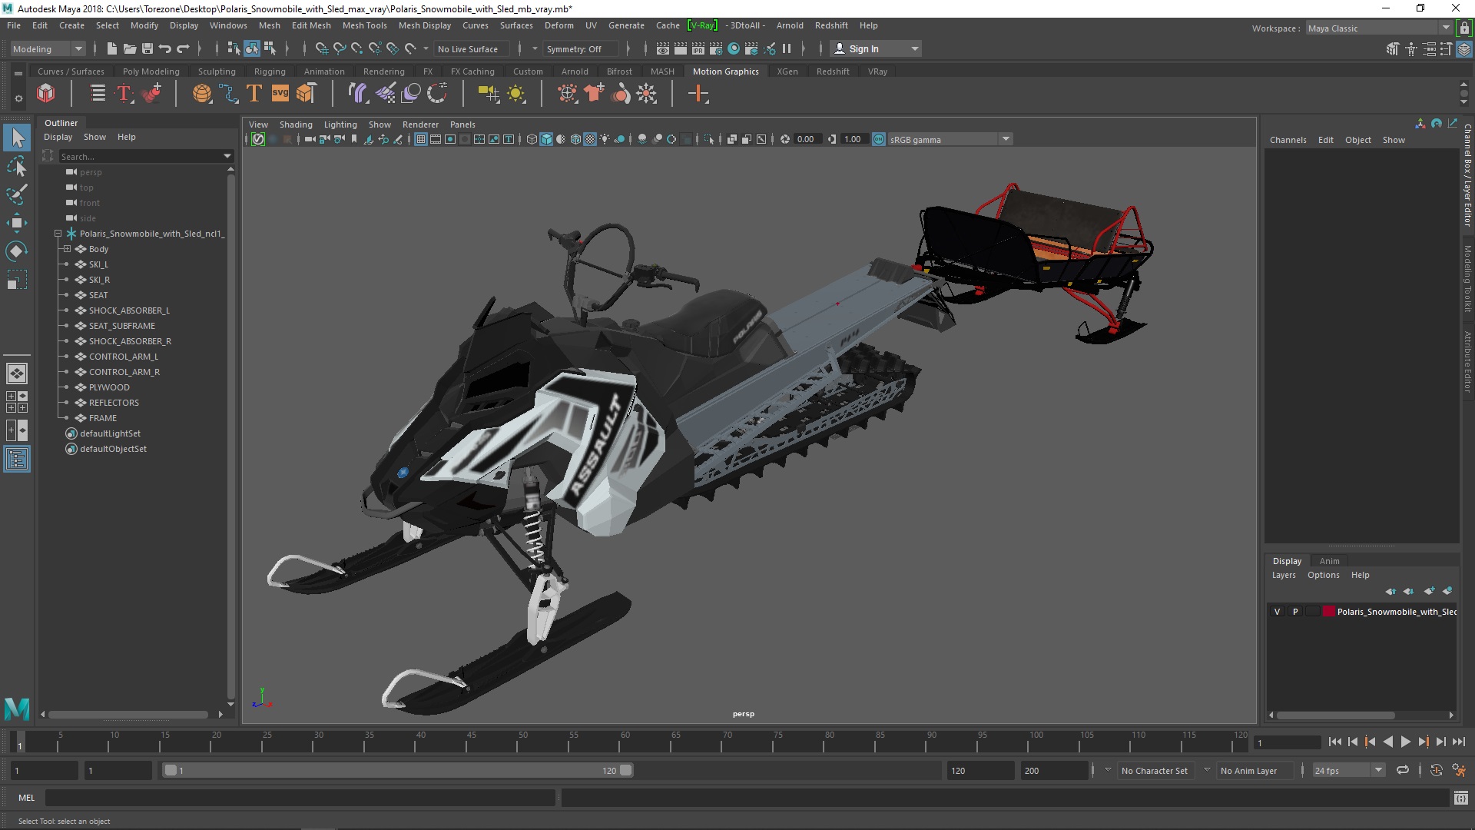
Task: Toggle playback P of Polaris layer
Action: (x=1295, y=612)
